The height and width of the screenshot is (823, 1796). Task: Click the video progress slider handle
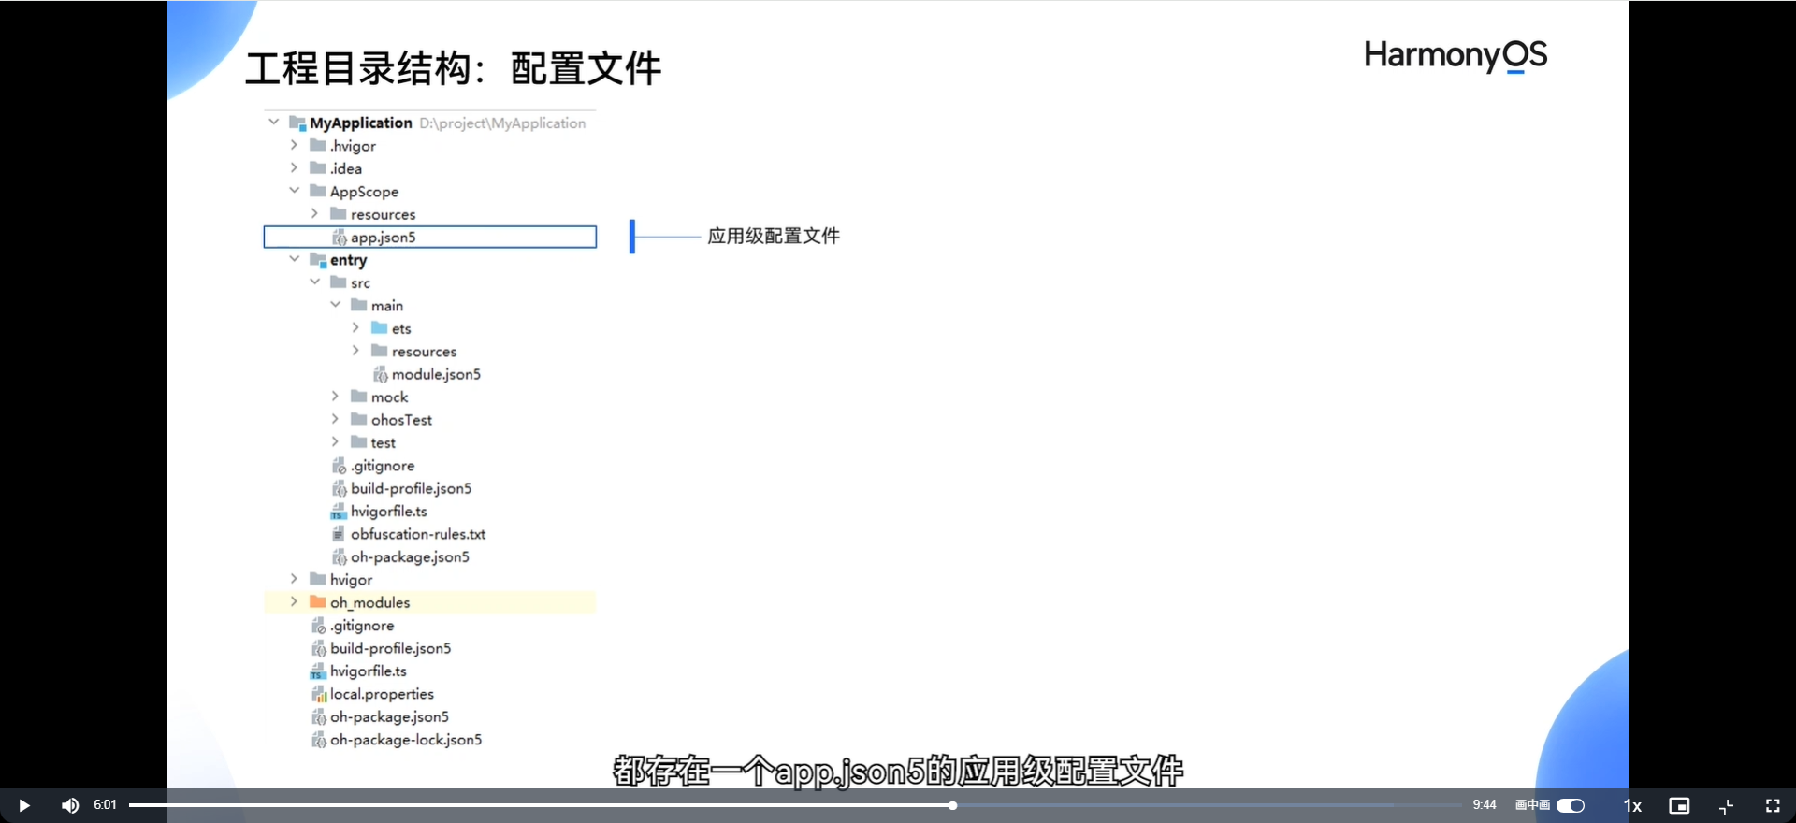952,805
